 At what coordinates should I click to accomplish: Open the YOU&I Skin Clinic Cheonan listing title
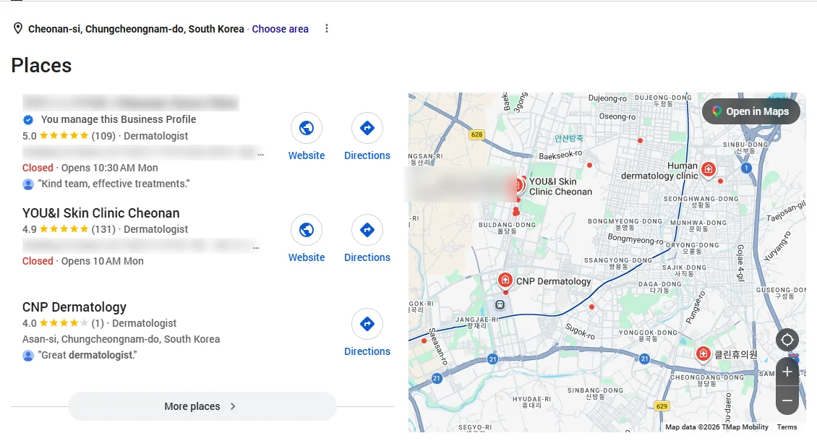tap(101, 213)
